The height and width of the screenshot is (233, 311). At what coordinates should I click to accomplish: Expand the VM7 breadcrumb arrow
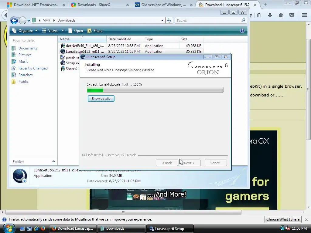click(54, 20)
